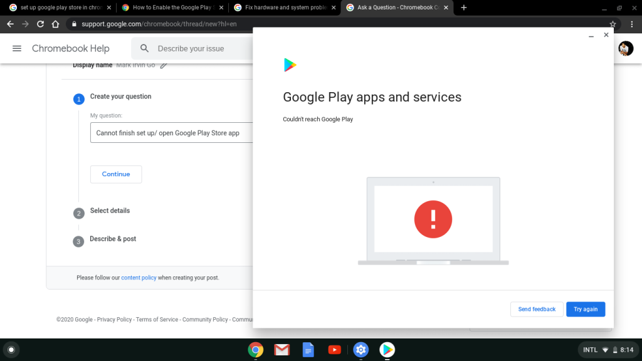This screenshot has width=642, height=361.
Task: Open the Community Policy footer link
Action: 205,319
